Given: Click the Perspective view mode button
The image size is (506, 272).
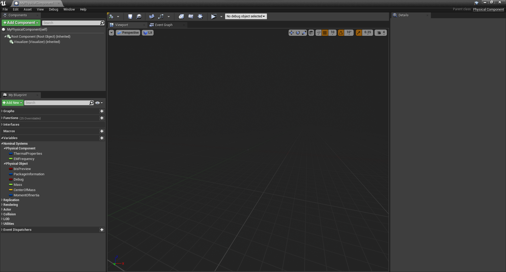Looking at the screenshot, I should click(128, 33).
